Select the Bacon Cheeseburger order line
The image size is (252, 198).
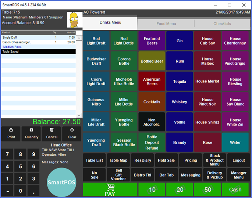(38, 42)
